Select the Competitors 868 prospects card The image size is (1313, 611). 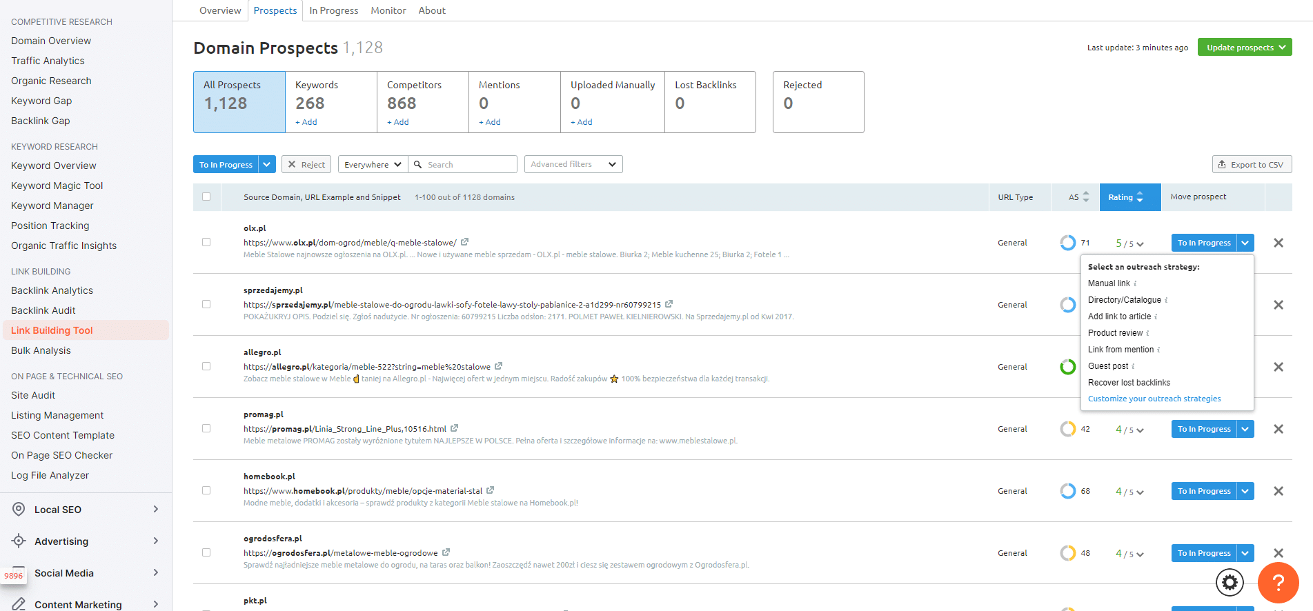[x=423, y=102]
